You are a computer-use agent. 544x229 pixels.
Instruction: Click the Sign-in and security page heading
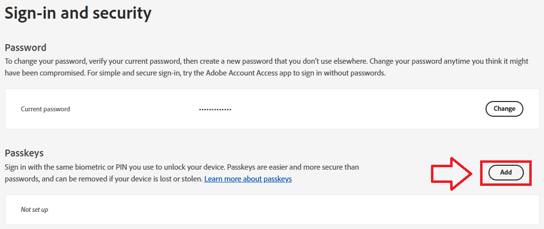pyautogui.click(x=78, y=13)
